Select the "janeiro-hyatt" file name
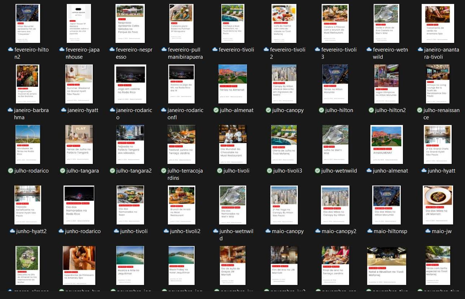This screenshot has width=465, height=299. [x=83, y=110]
